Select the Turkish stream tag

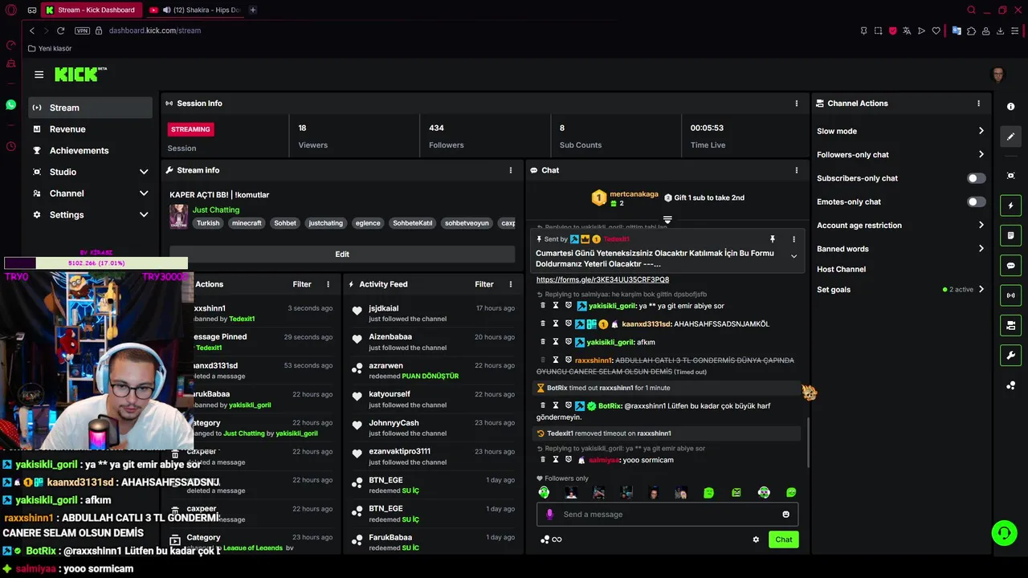(208, 223)
